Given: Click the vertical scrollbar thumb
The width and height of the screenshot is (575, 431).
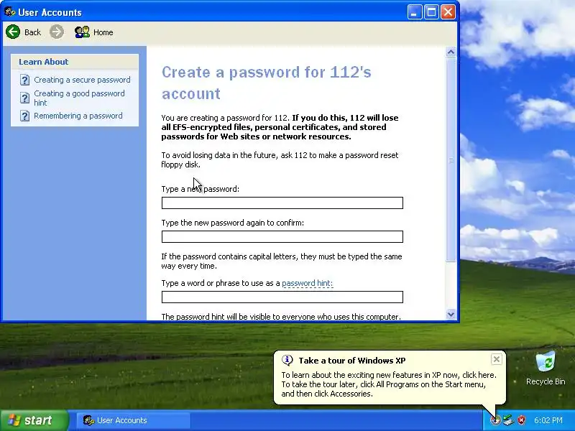Looking at the screenshot, I should [451, 159].
